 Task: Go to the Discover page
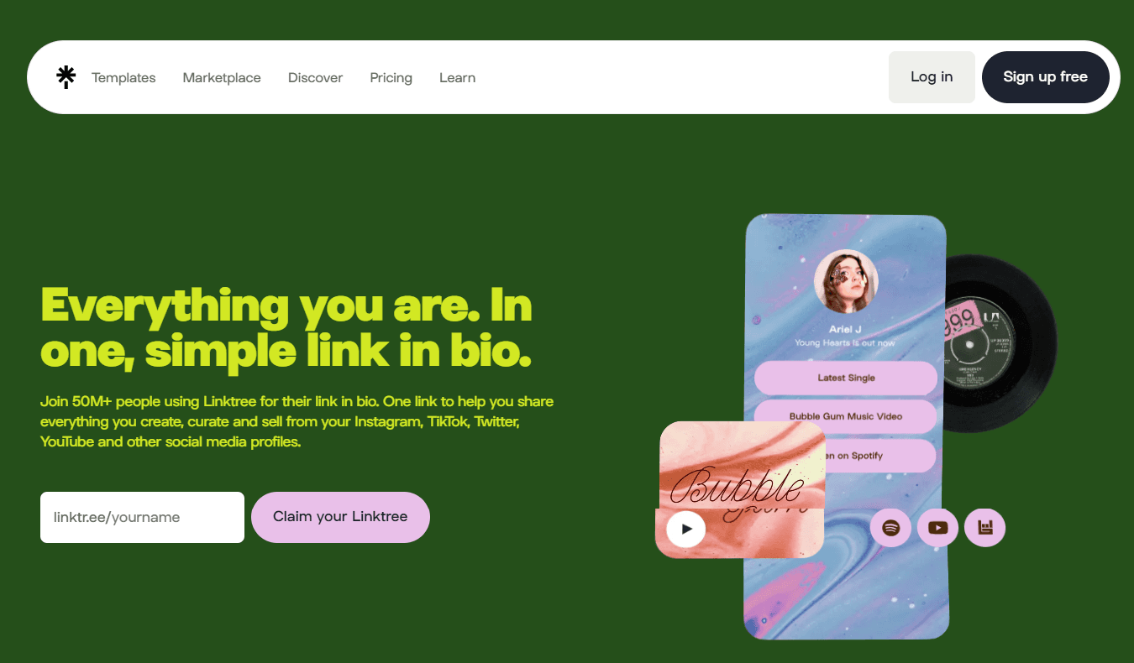(x=315, y=77)
